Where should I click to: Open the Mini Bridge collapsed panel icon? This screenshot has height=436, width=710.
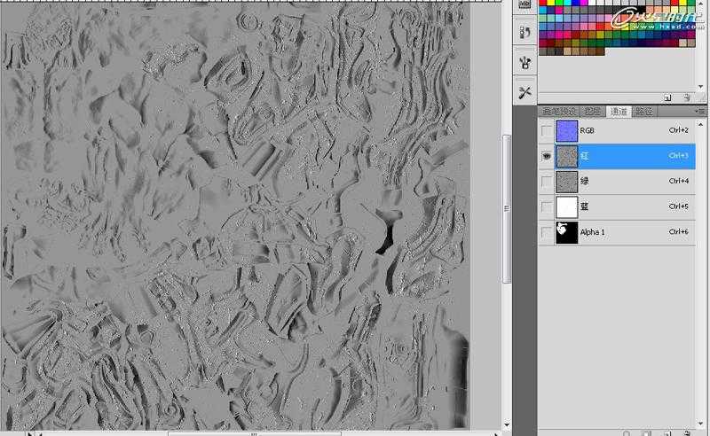coord(525,4)
